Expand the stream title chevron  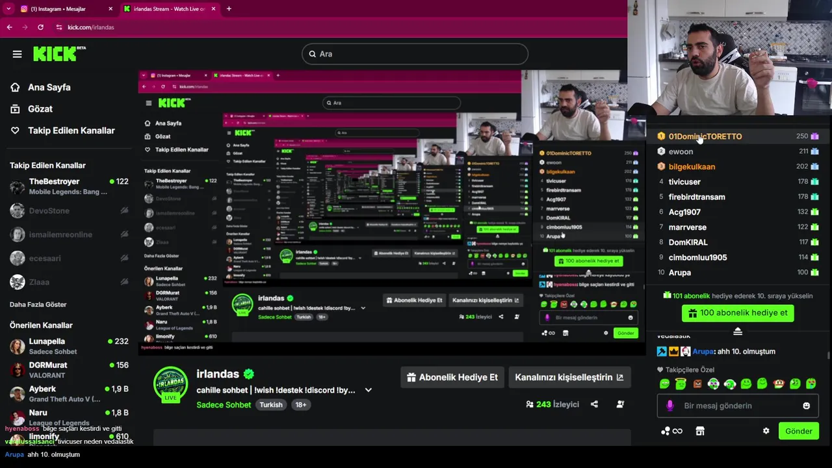click(368, 390)
